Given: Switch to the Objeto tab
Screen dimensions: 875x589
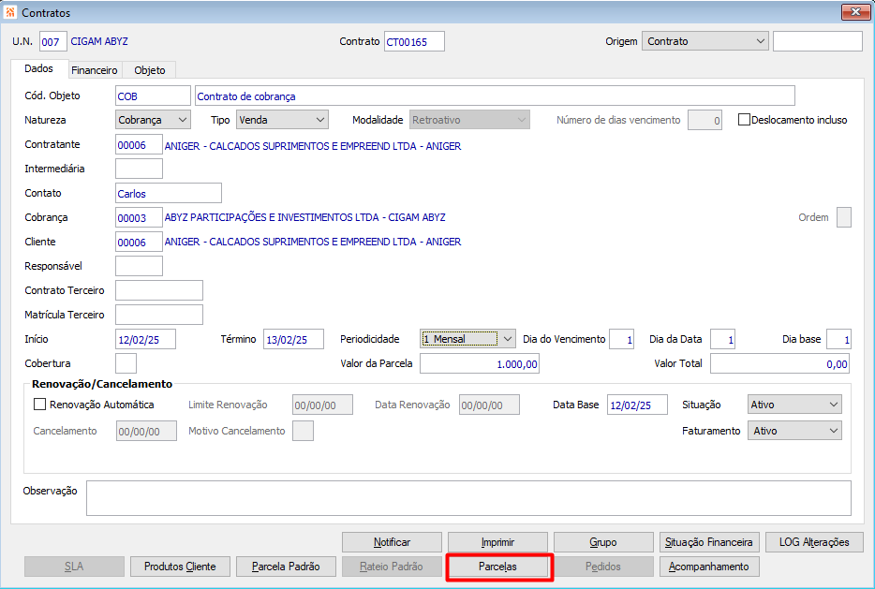Looking at the screenshot, I should [150, 70].
